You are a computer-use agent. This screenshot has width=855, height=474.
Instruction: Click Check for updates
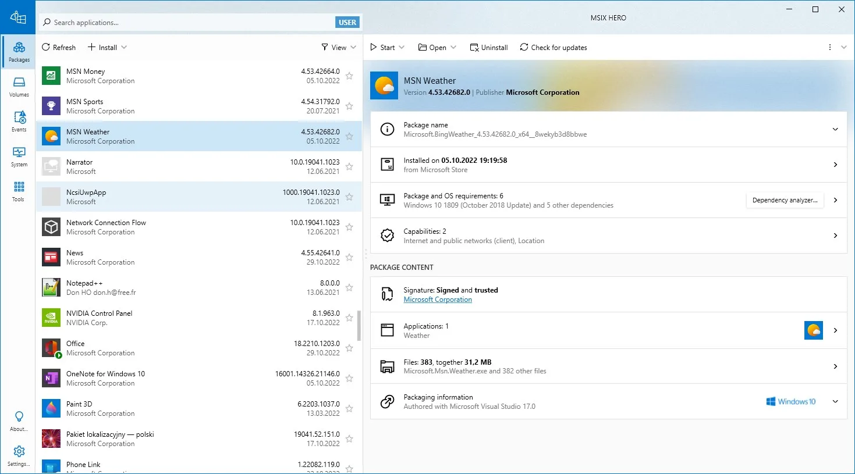[x=553, y=48]
